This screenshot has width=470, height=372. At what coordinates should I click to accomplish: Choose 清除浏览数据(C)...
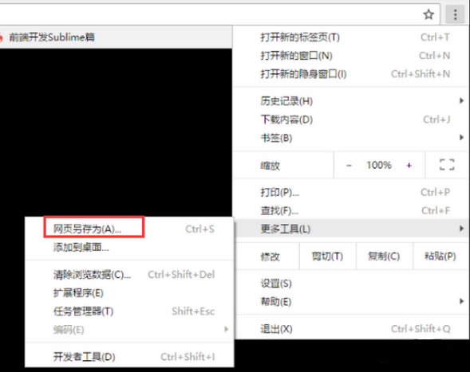(x=129, y=275)
